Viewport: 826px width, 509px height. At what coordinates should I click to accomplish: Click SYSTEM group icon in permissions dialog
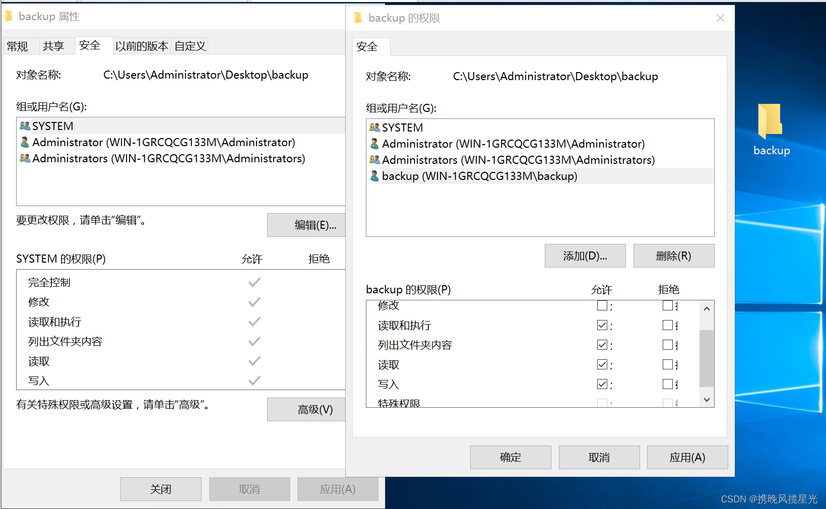(374, 128)
